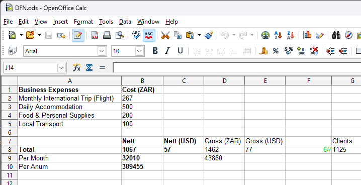The image size is (361, 185).
Task: Apply Standard number format icon
Action: click(x=289, y=51)
